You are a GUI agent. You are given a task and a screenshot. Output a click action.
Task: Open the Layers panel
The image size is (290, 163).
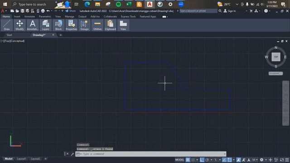45,25
